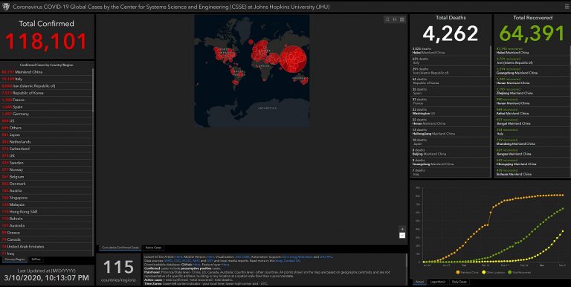Open the basemap gallery grid icon
Image resolution: width=571 pixels, height=287 pixels.
(x=402, y=19)
